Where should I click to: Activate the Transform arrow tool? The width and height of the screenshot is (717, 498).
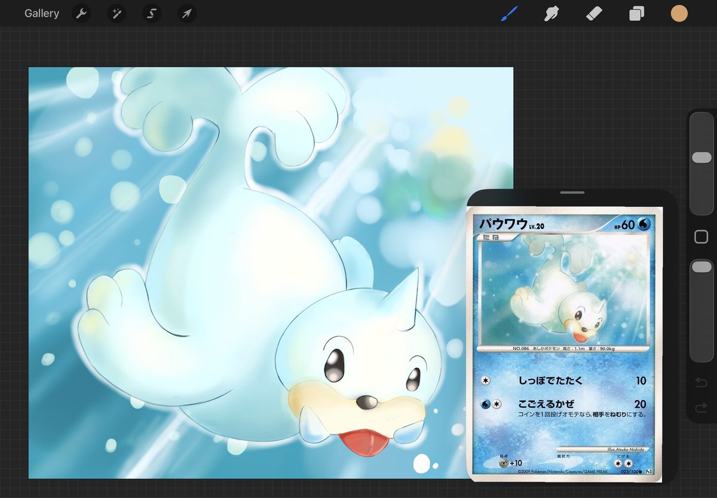pos(187,13)
